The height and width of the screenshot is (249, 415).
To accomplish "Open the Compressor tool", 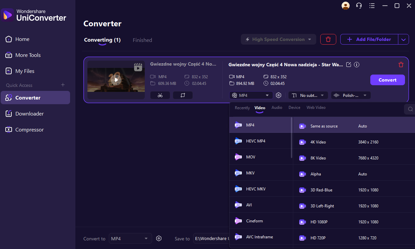I will 35,130.
